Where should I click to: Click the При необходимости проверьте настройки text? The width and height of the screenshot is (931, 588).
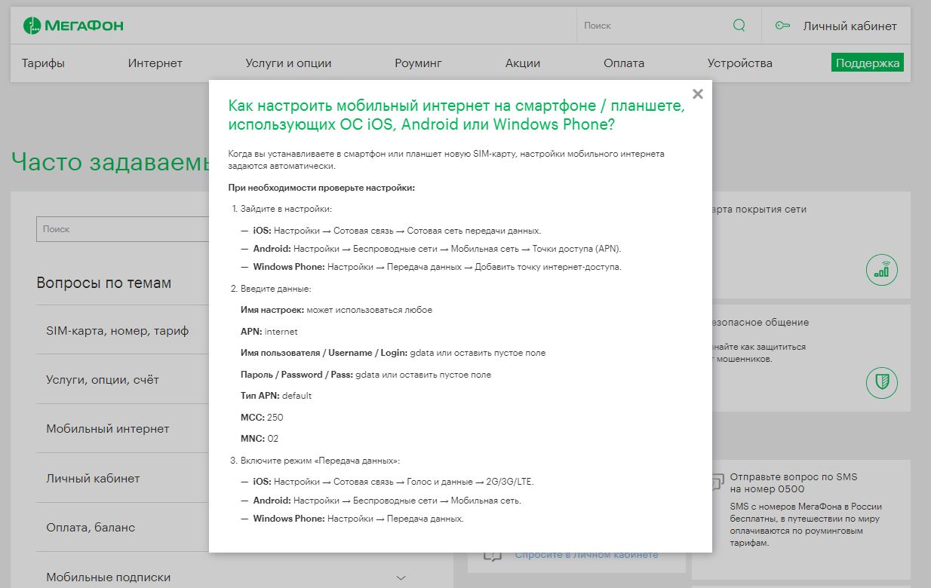[x=321, y=188]
